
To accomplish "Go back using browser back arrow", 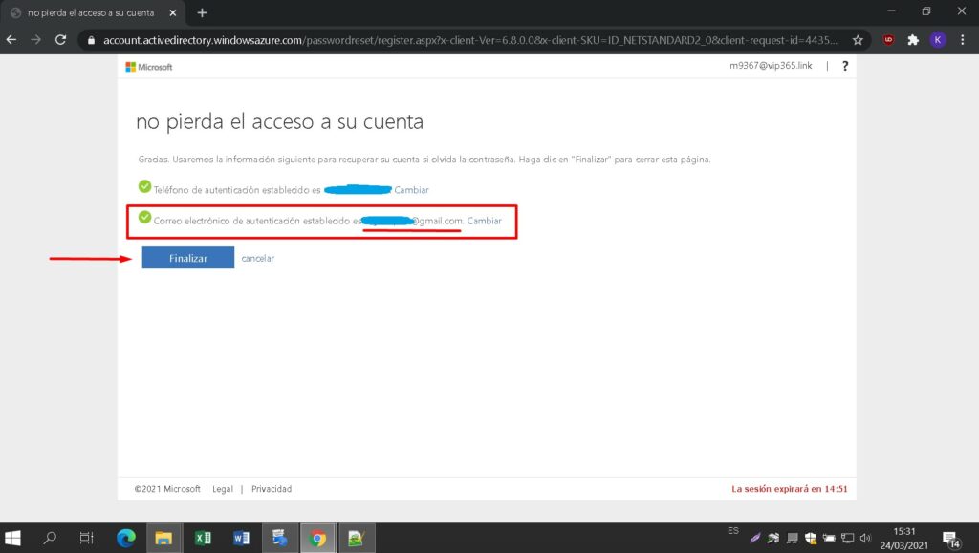I will pyautogui.click(x=12, y=40).
